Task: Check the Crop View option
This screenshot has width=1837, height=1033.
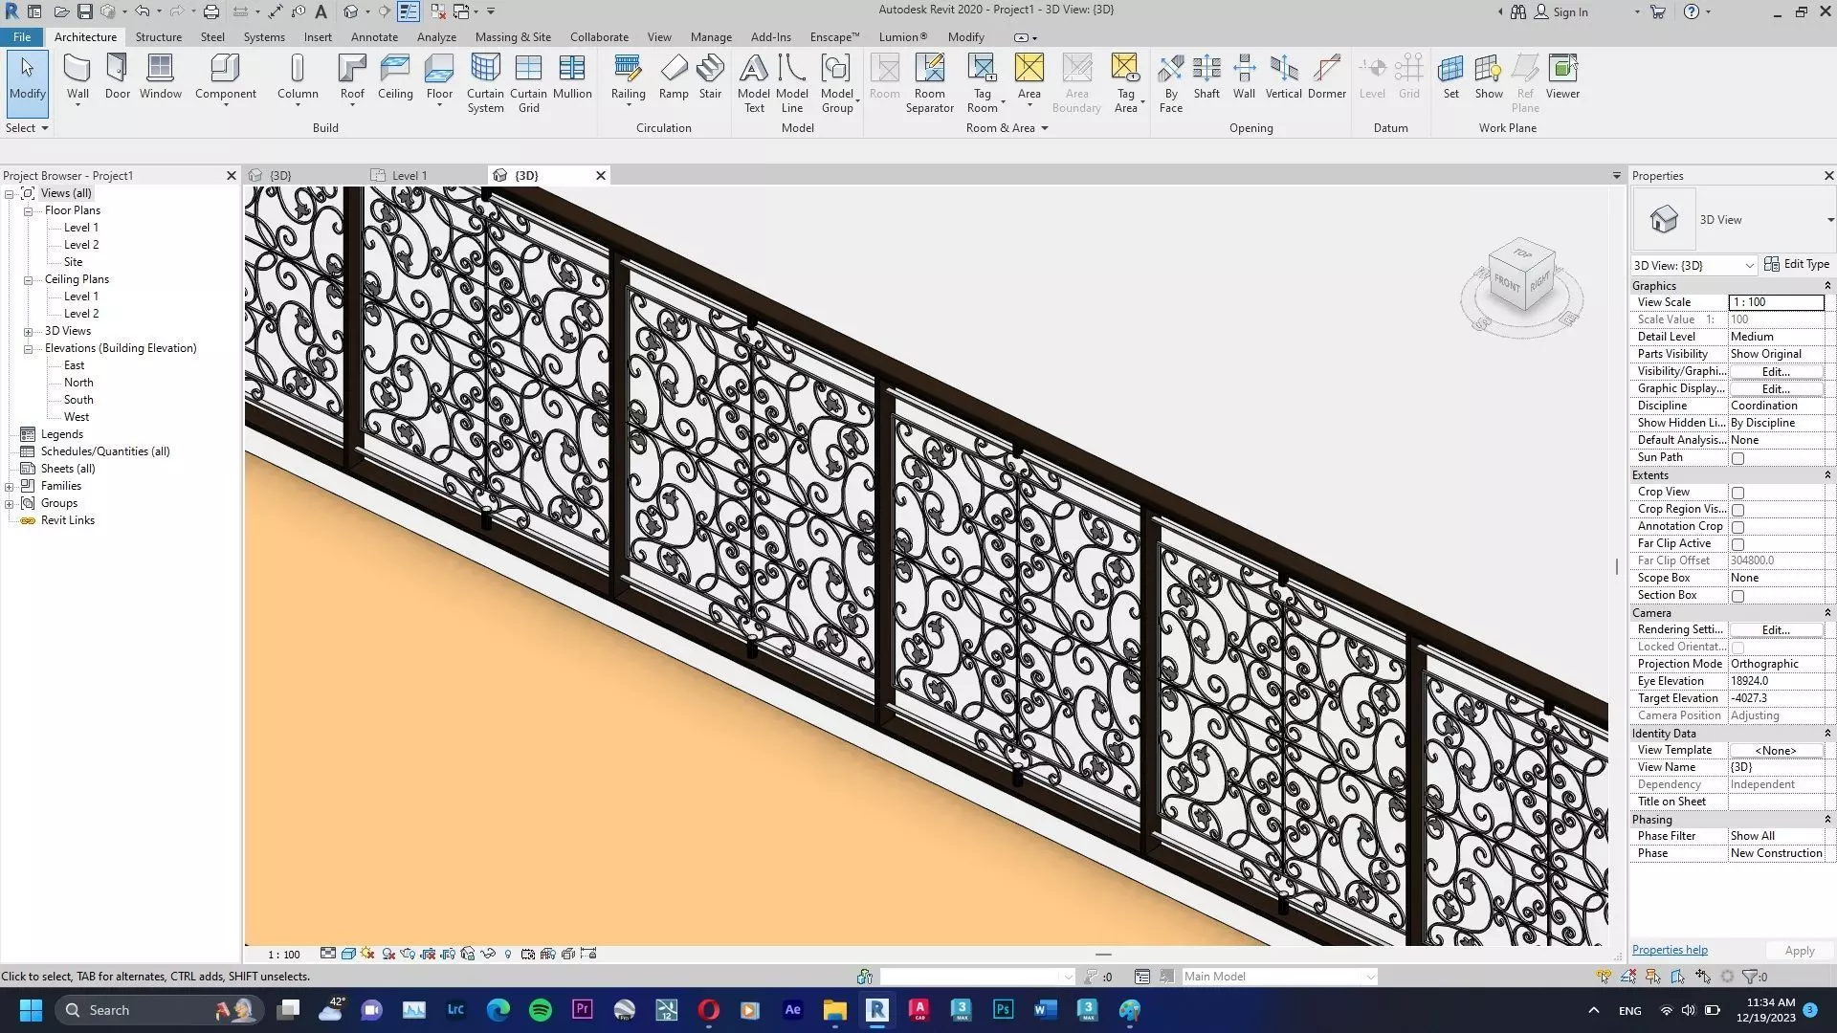Action: point(1737,493)
